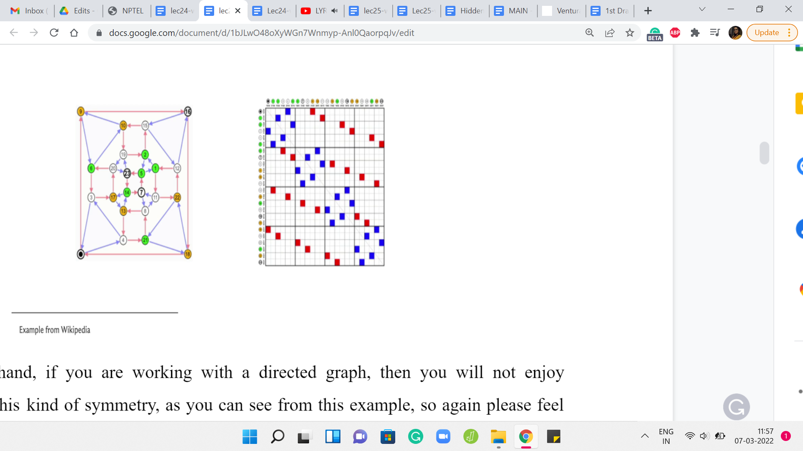Mute the YouTube LYR tab audio
Image resolution: width=803 pixels, height=451 pixels.
335,11
